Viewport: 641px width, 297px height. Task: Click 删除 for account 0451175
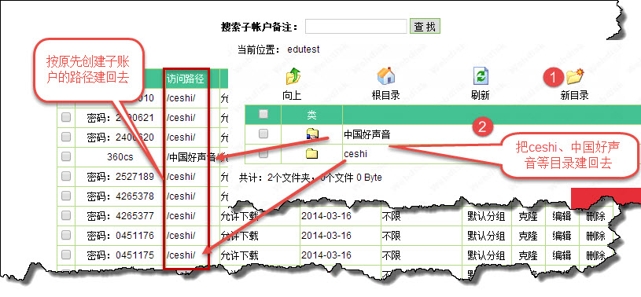595,255
